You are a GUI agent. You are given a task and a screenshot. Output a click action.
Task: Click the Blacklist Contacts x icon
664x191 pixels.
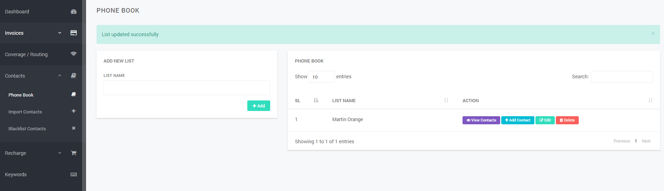point(74,128)
